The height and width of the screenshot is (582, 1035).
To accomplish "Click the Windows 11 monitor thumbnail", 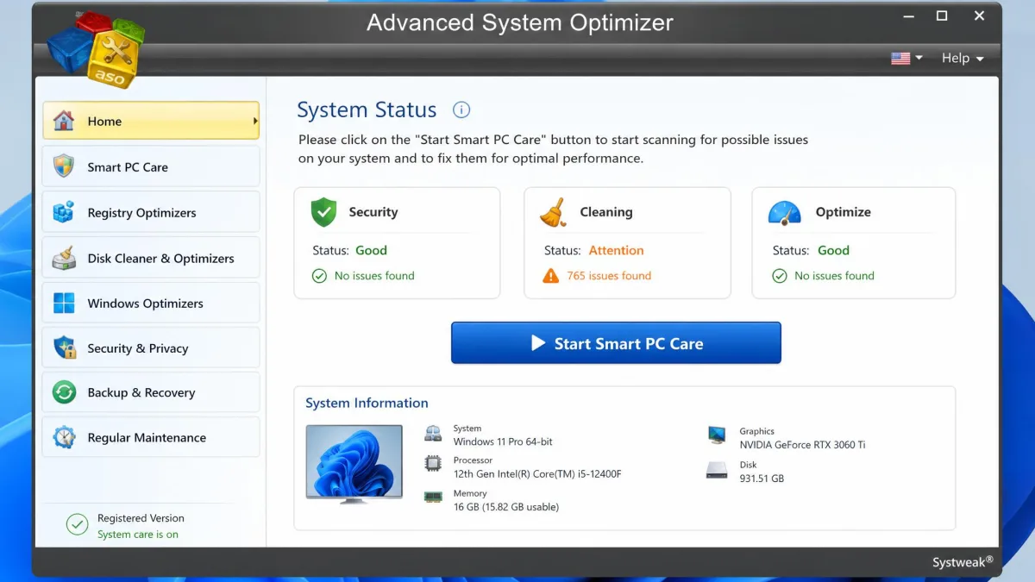I will coord(354,464).
